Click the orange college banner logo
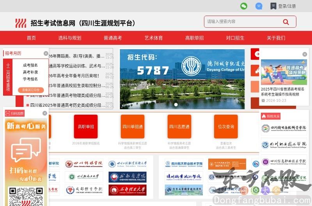 [x=227, y=164]
